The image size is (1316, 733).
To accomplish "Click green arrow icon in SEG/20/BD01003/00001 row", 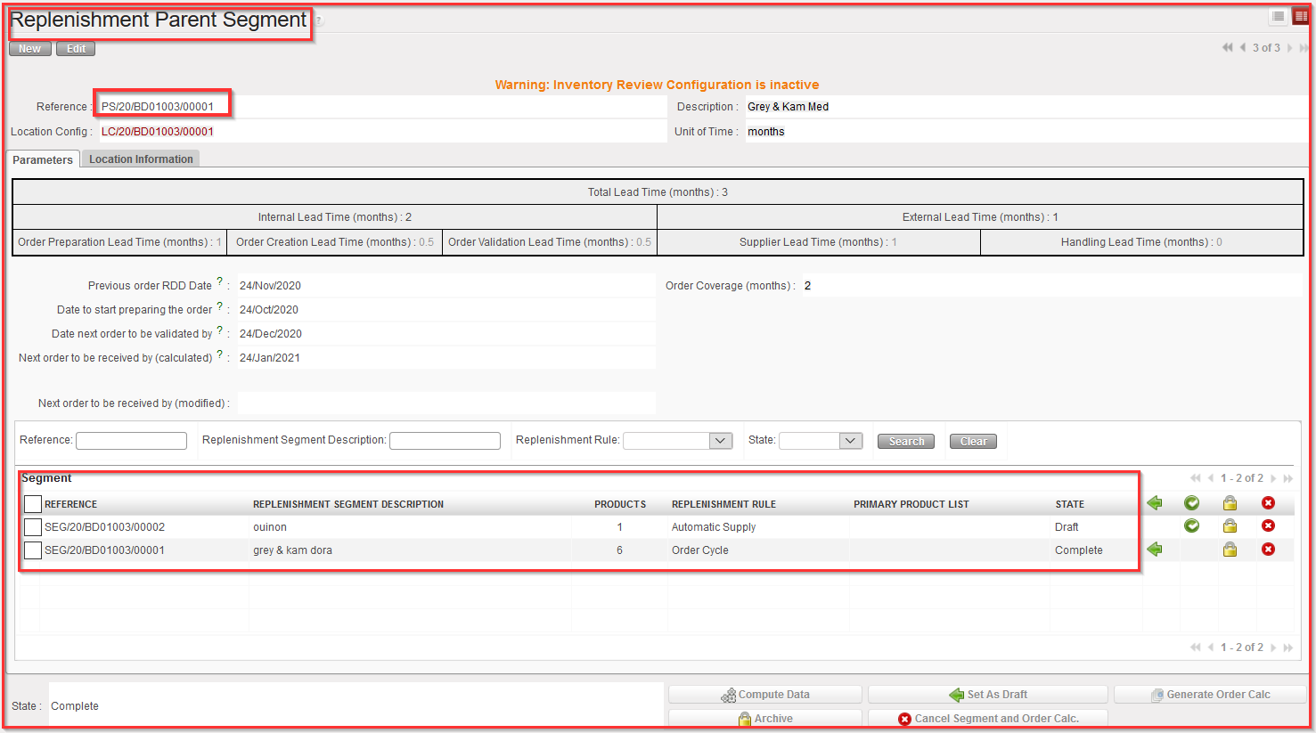I will tap(1155, 550).
